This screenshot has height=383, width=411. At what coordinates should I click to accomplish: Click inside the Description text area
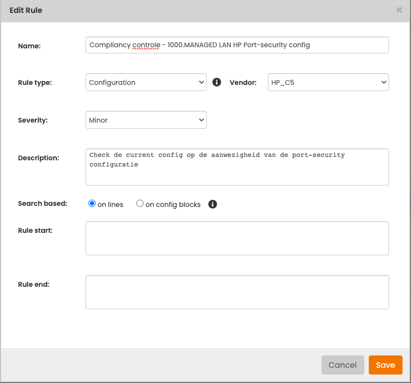tap(236, 167)
